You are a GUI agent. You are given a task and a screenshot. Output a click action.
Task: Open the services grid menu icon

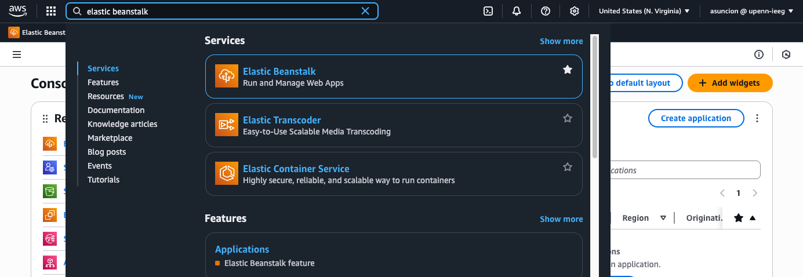click(51, 11)
